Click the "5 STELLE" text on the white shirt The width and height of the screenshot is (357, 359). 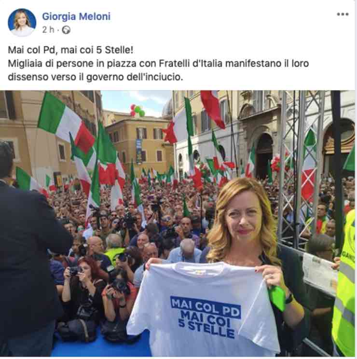pyautogui.click(x=206, y=329)
